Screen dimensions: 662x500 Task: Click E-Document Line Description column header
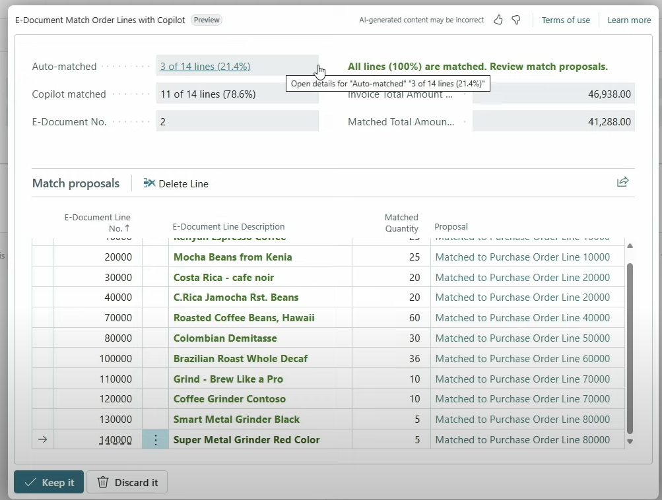(x=228, y=226)
